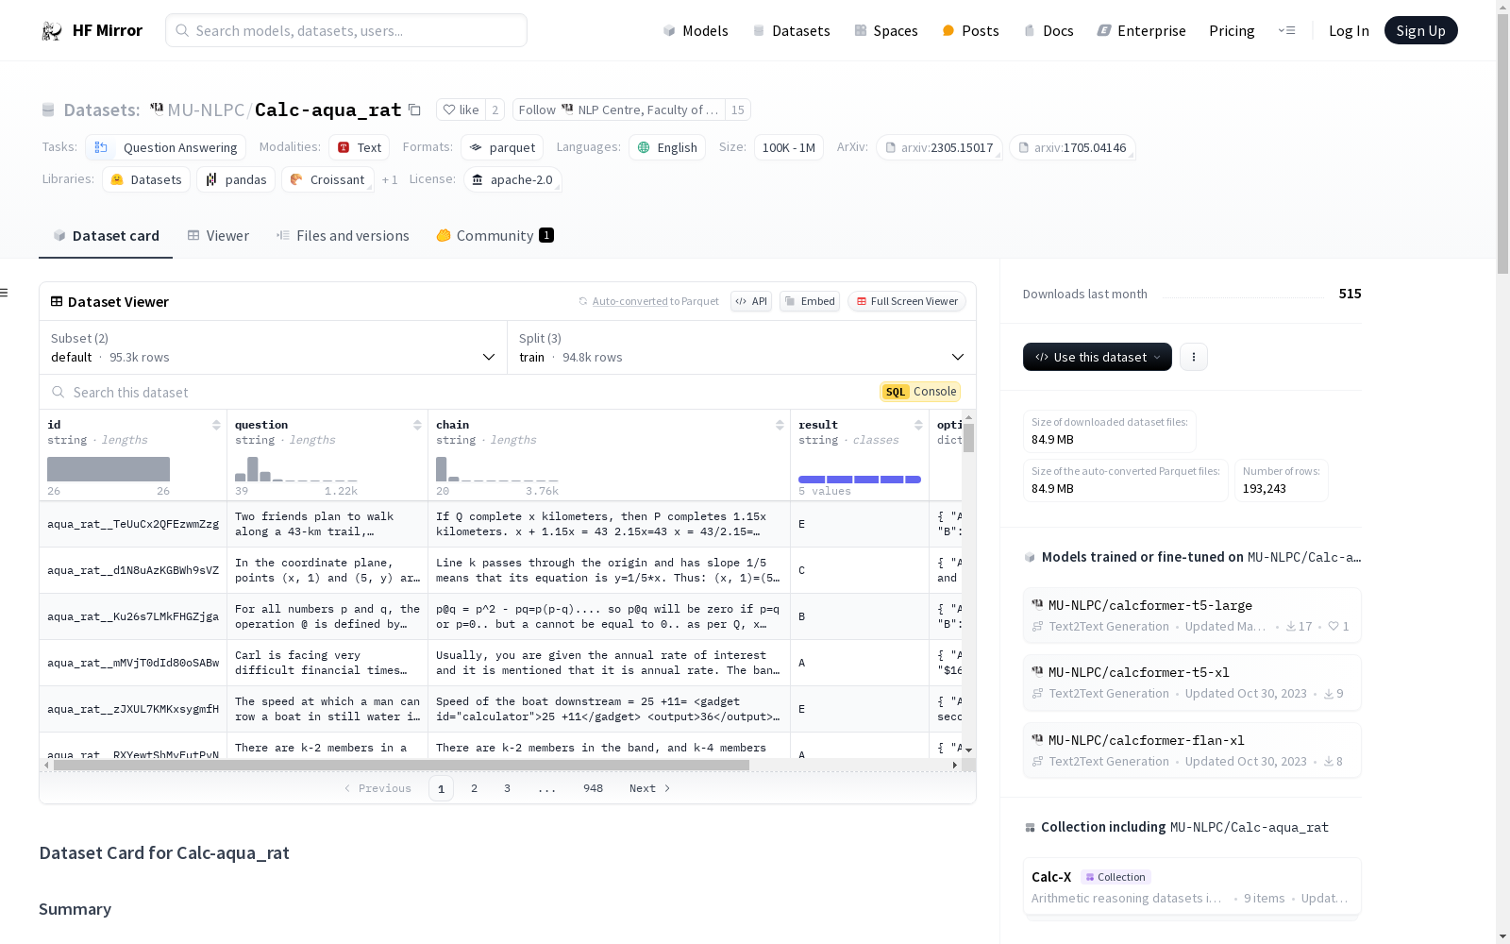Sort by the question column sort icon

[x=417, y=425]
